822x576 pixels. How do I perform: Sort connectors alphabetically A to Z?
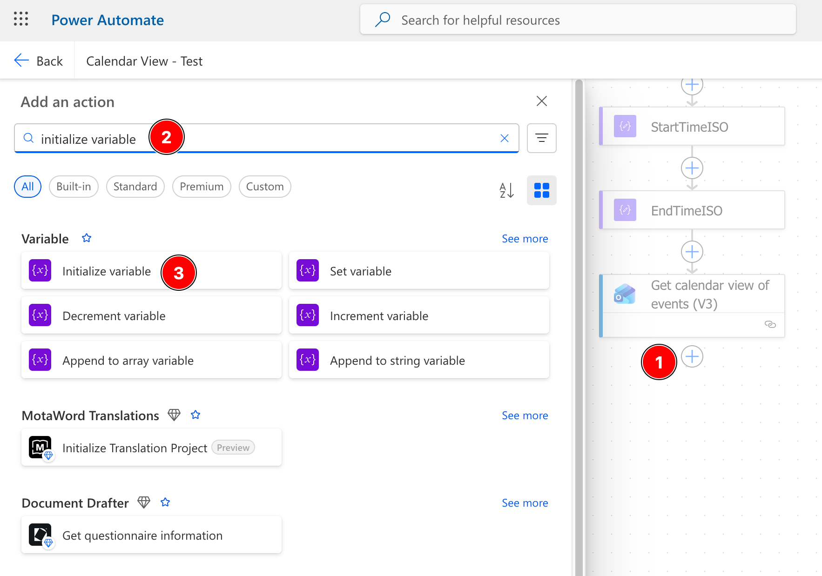click(x=506, y=190)
